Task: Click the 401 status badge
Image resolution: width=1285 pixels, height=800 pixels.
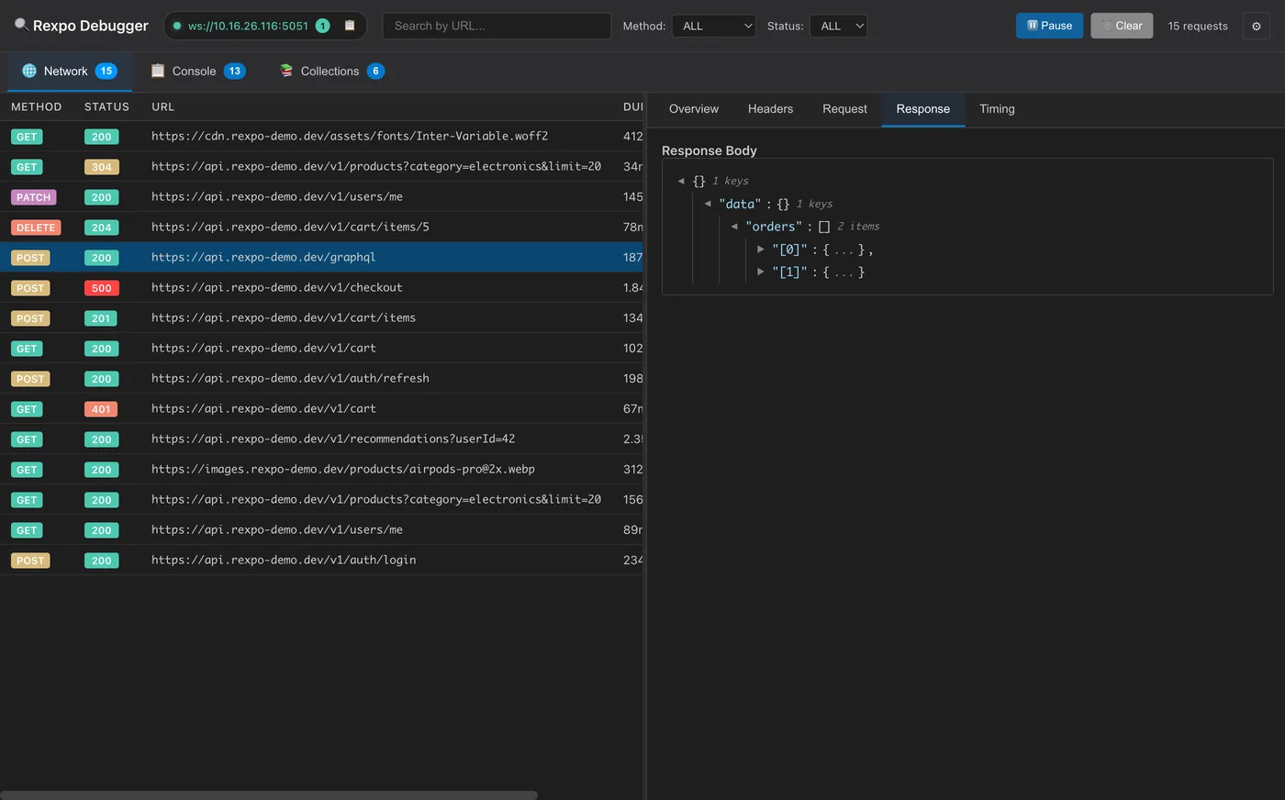Action: pos(102,409)
